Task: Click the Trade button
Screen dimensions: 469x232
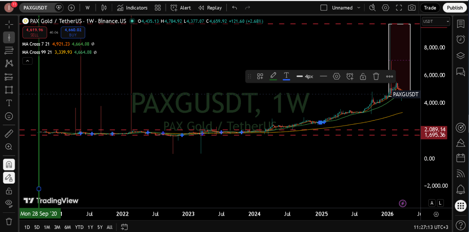Action: pyautogui.click(x=430, y=8)
